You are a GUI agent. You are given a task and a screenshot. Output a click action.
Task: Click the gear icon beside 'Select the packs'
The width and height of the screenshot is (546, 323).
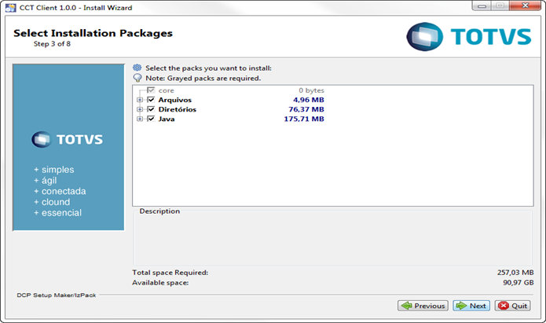click(x=137, y=68)
